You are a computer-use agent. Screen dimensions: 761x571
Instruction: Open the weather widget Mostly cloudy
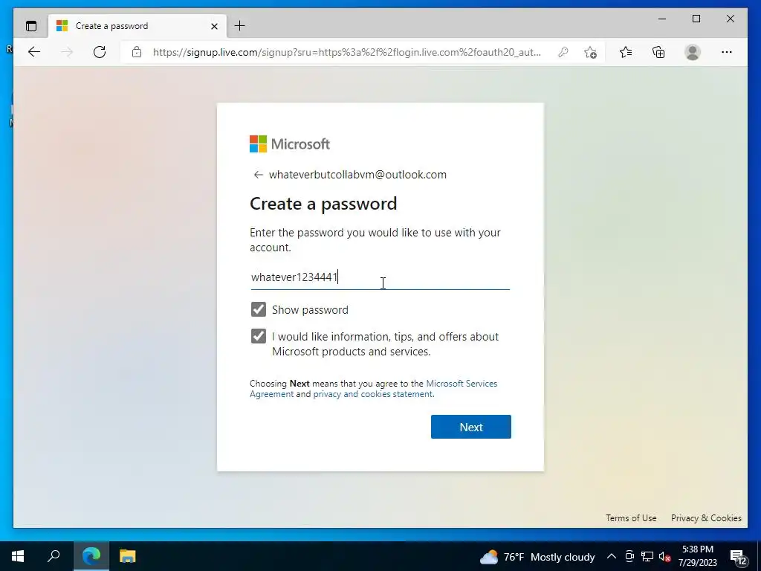[x=537, y=557]
